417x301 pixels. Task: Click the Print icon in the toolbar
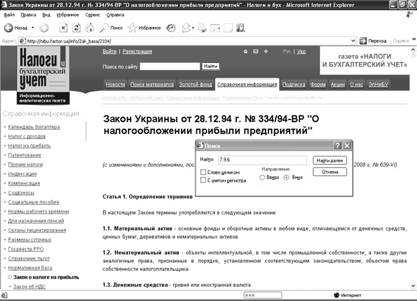(x=202, y=27)
